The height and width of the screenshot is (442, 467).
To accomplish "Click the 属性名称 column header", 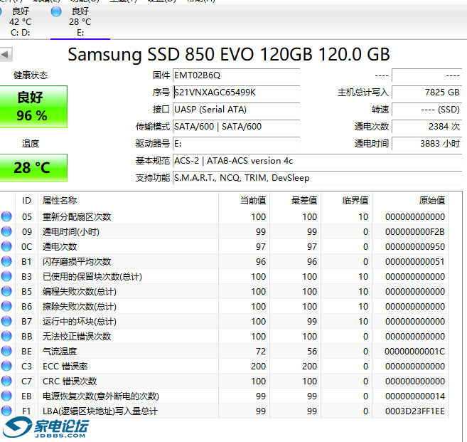I will (x=128, y=201).
